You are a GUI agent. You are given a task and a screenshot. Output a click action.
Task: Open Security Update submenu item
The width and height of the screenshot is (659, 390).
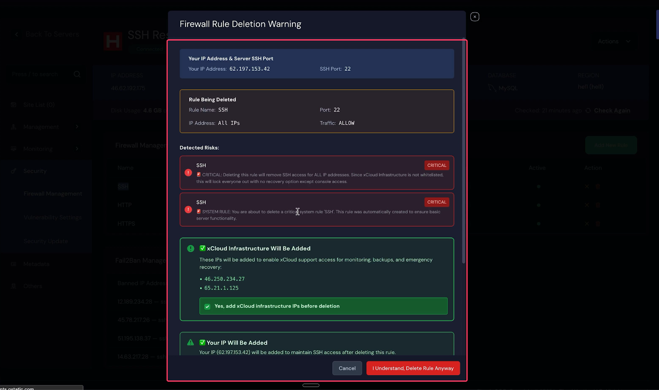pos(46,241)
